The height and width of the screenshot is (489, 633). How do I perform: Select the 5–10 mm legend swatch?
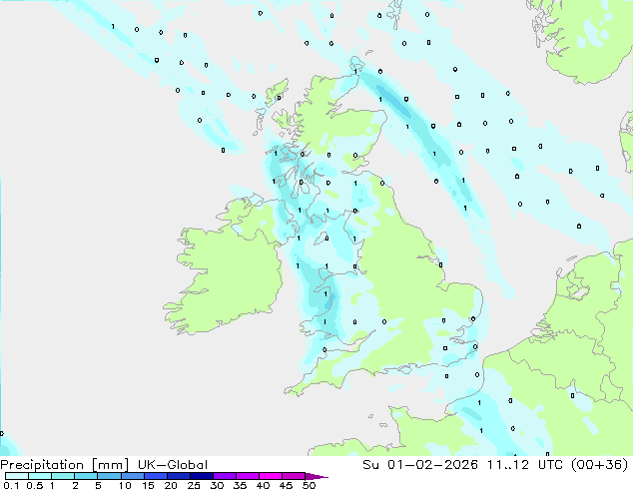[109, 476]
